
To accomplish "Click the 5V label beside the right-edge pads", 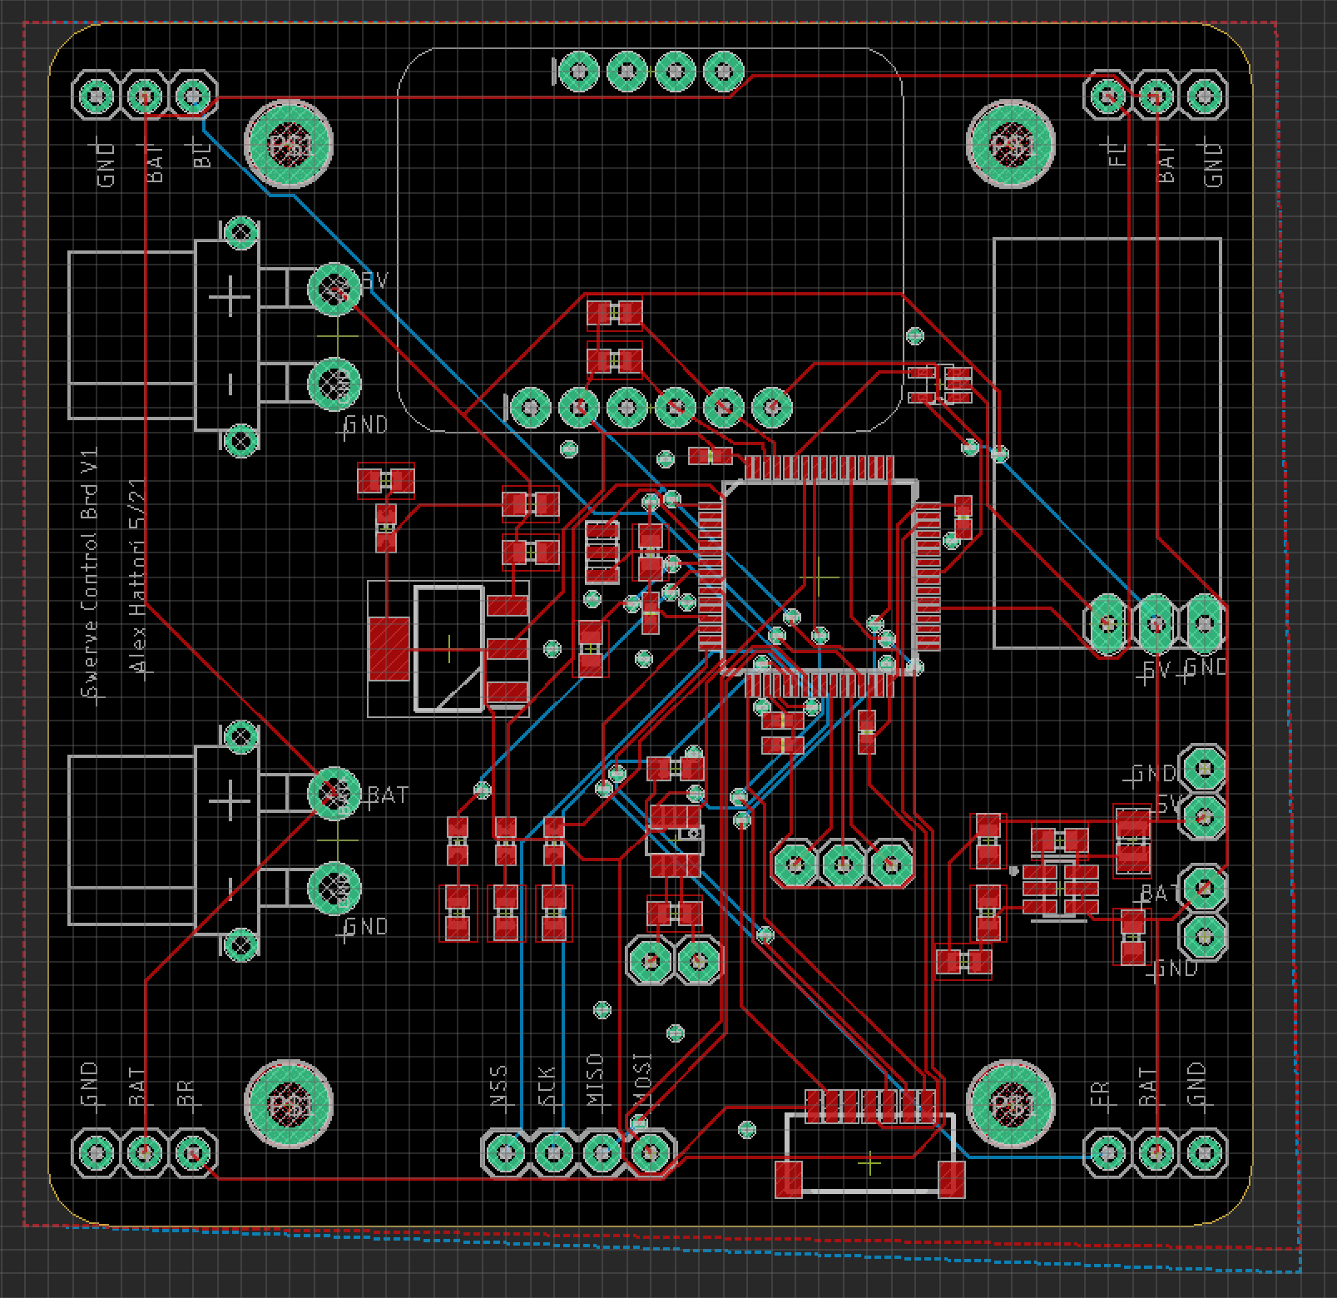I will pos(1168,804).
